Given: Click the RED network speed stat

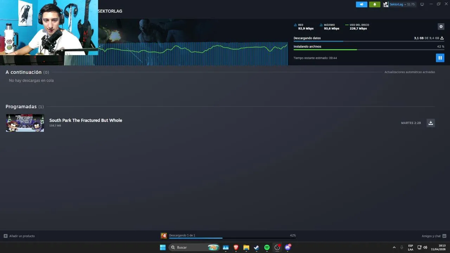Looking at the screenshot, I should click(304, 27).
